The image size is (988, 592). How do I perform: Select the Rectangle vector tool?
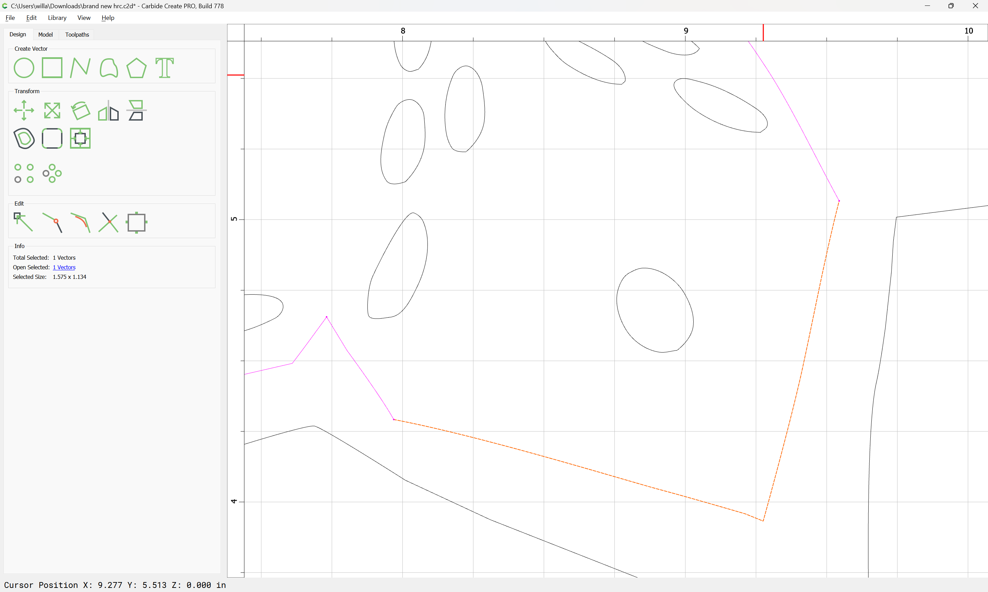tap(52, 68)
